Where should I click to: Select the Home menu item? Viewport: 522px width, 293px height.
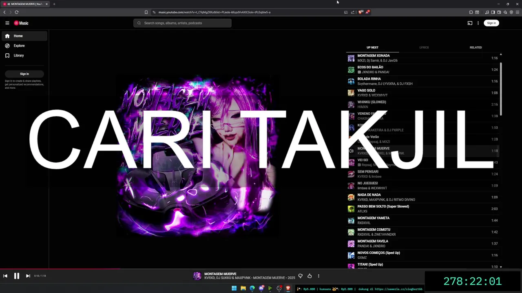24,36
